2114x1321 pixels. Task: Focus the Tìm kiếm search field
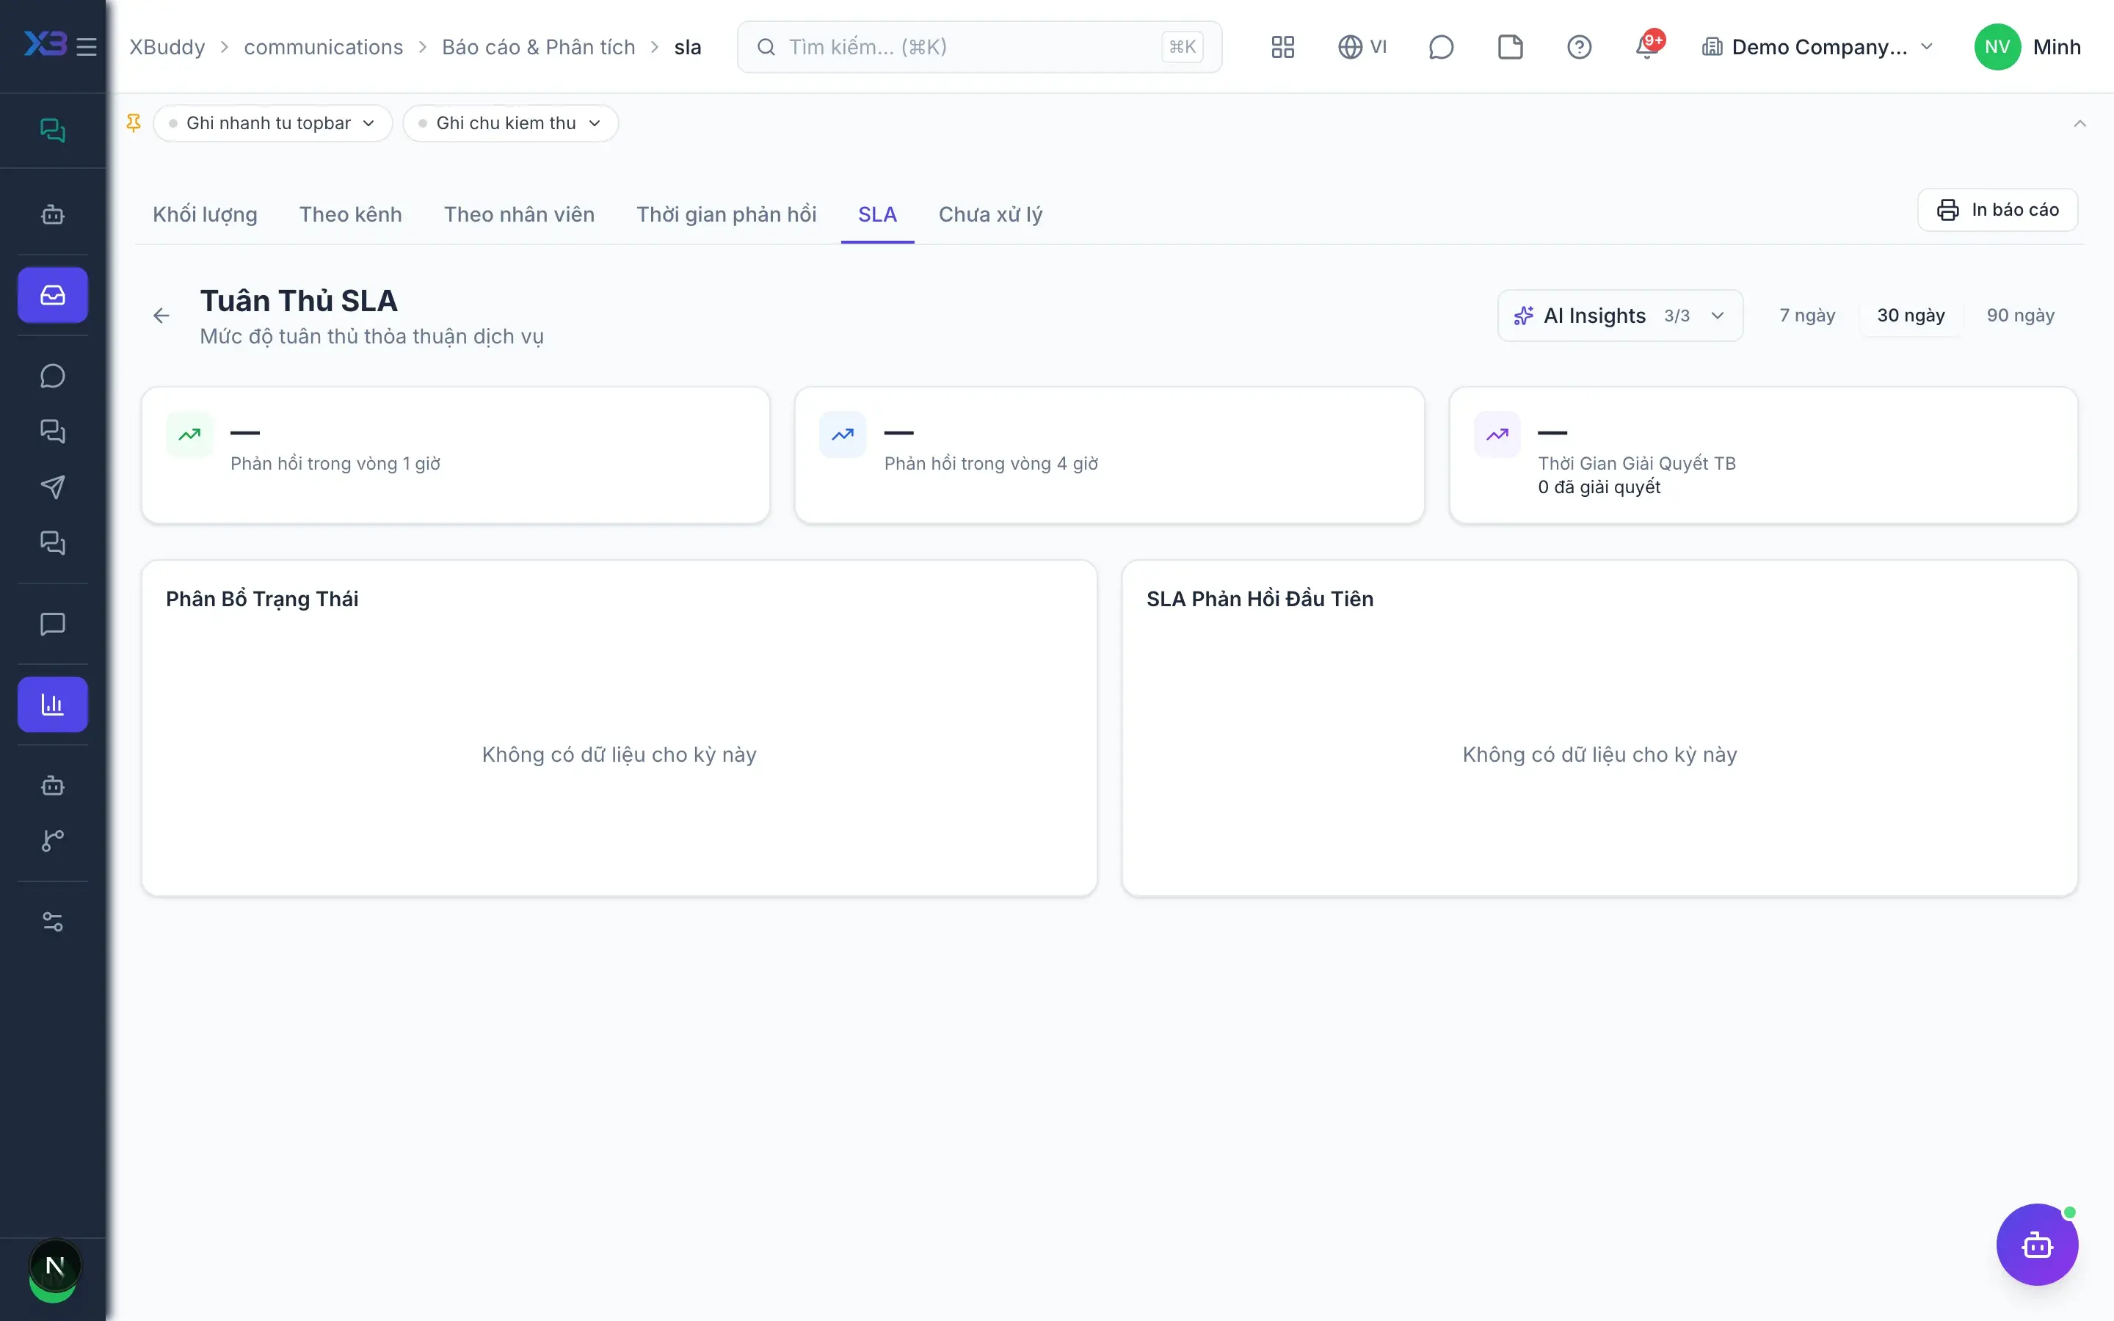(979, 47)
